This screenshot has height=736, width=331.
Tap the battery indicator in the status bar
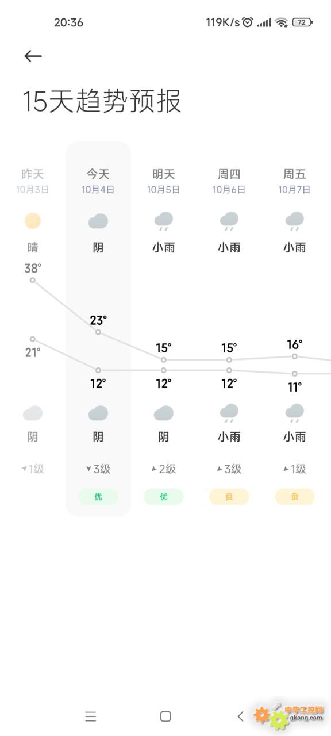[x=302, y=22]
